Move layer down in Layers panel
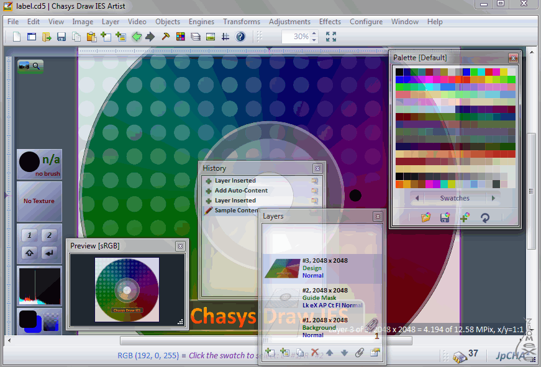Screen dimensions: 541x367 pyautogui.click(x=344, y=353)
